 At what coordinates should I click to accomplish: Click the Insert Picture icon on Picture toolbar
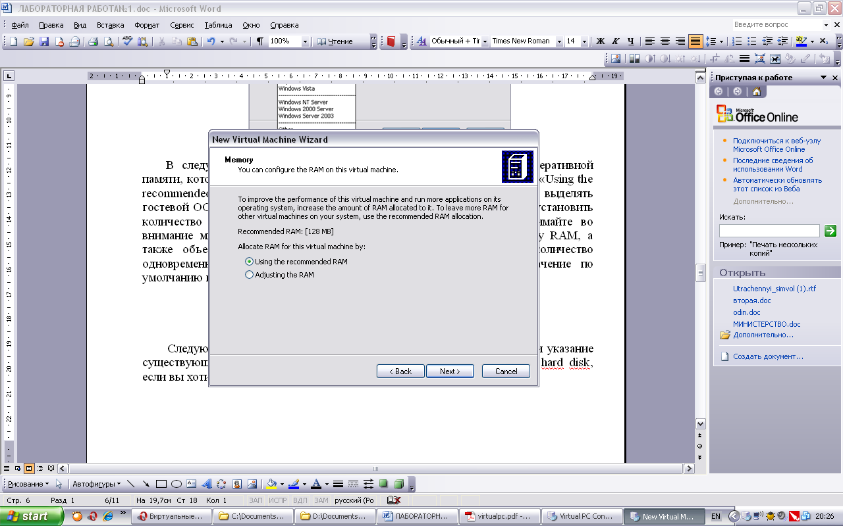pyautogui.click(x=616, y=59)
